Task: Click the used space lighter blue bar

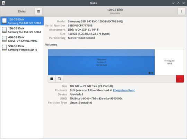Action: (x=101, y=53)
